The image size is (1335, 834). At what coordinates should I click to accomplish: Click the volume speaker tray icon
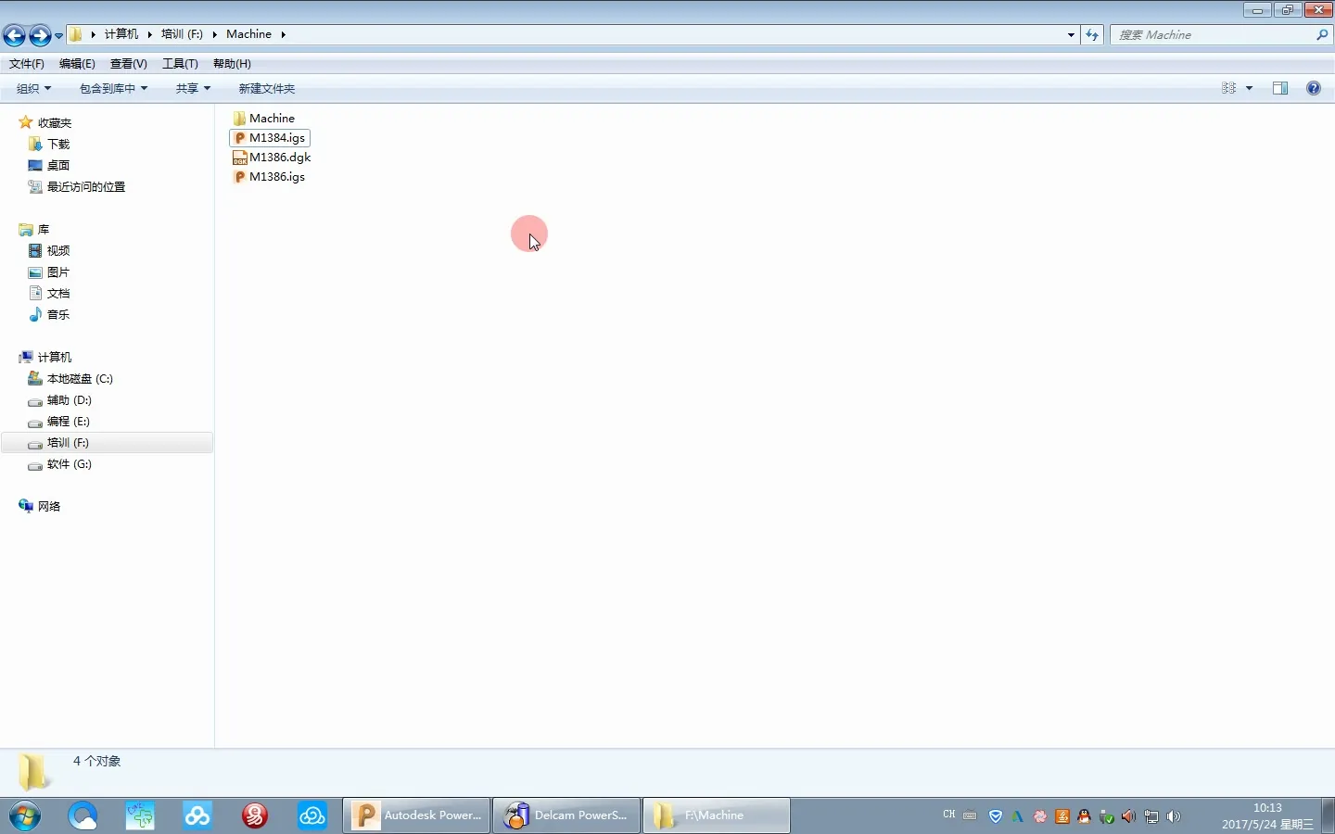click(x=1174, y=816)
